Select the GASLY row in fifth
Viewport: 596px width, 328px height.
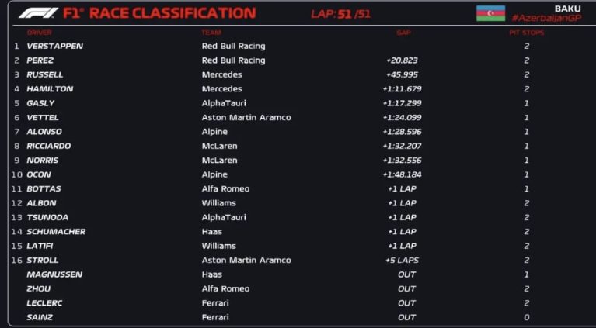(x=298, y=103)
